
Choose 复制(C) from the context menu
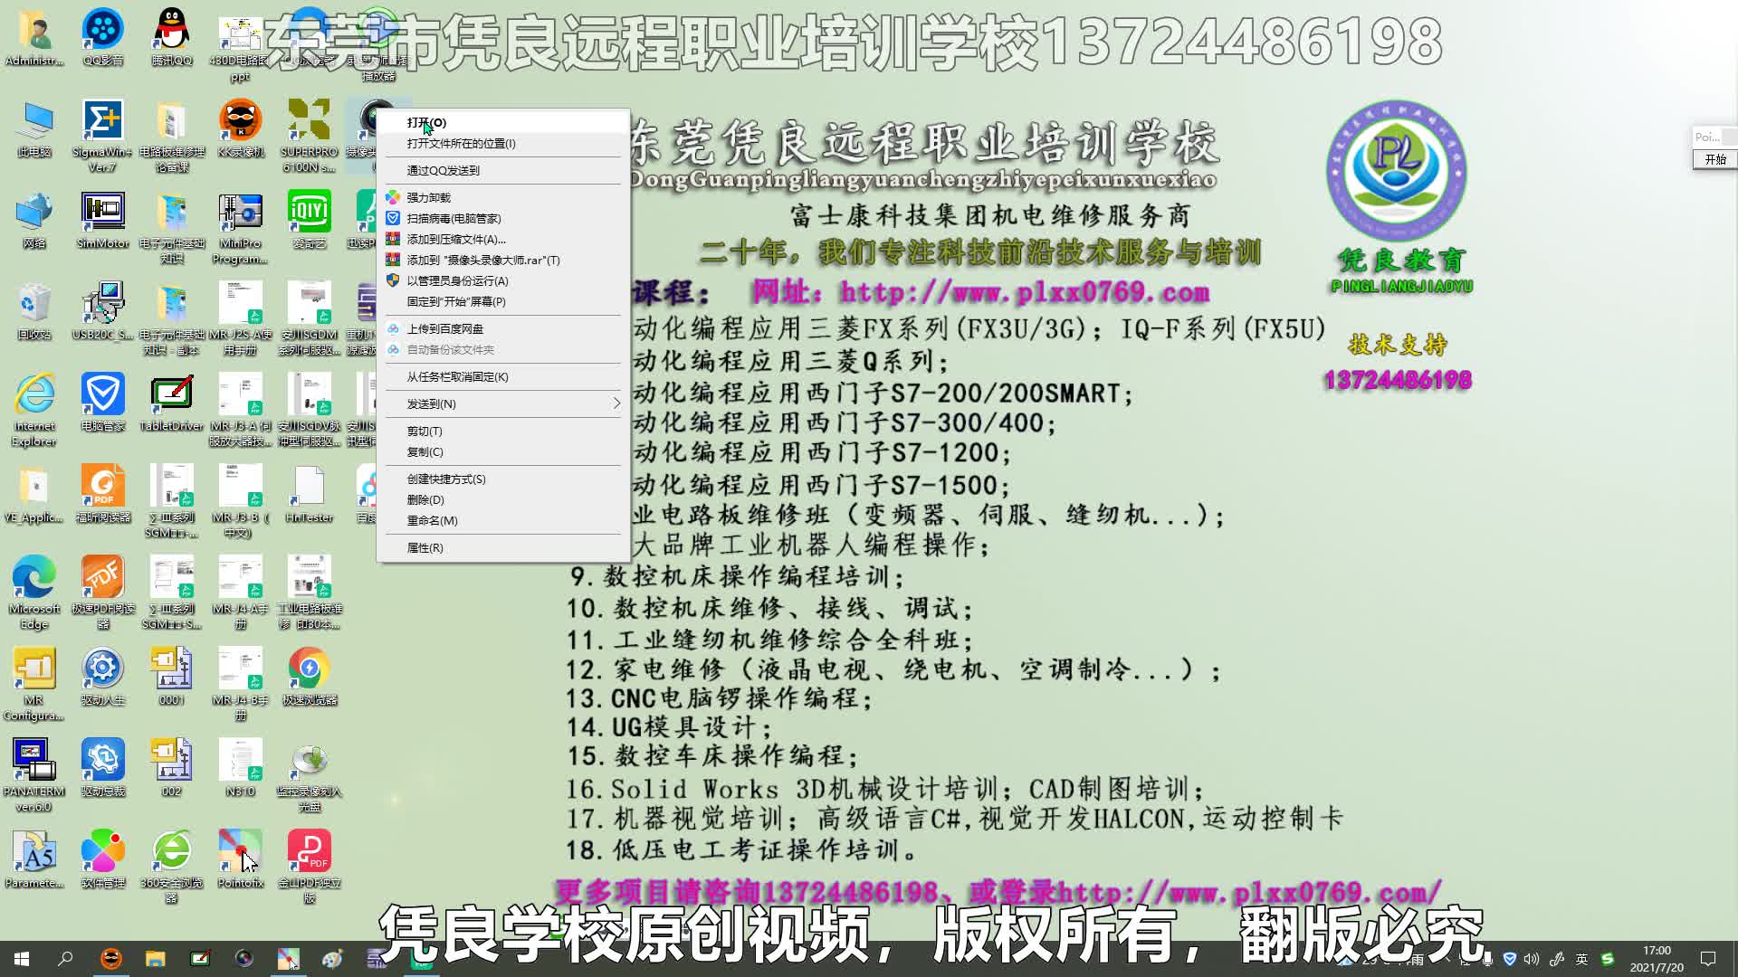point(503,451)
